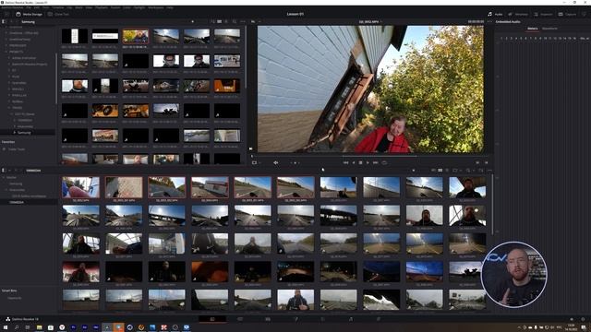Click the media pool search icon
This screenshot has height=332, width=591.
pyautogui.click(x=468, y=171)
